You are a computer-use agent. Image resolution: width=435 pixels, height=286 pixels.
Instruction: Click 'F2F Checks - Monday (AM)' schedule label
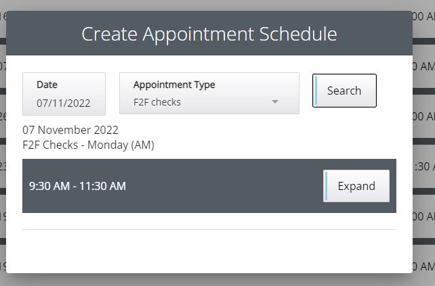click(88, 145)
